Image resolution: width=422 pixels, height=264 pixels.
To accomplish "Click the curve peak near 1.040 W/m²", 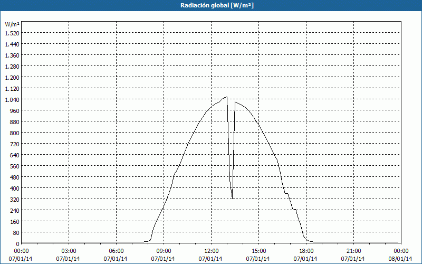I will [227, 97].
